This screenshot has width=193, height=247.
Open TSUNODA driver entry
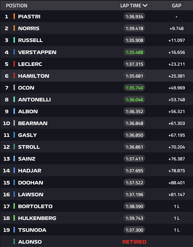tap(32, 230)
